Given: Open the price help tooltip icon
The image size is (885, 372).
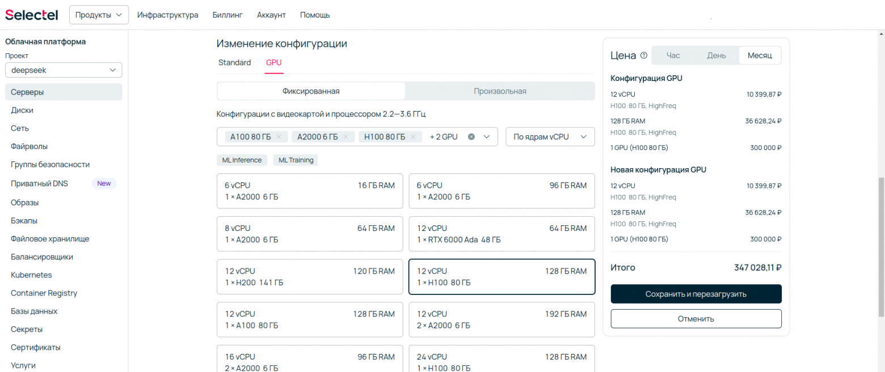Looking at the screenshot, I should click(644, 55).
